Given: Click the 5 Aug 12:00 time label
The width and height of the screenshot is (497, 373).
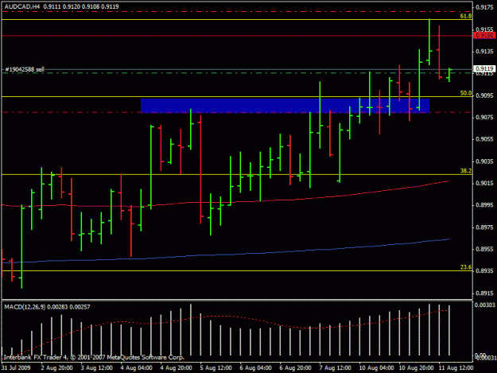Looking at the screenshot, I should (x=216, y=367).
